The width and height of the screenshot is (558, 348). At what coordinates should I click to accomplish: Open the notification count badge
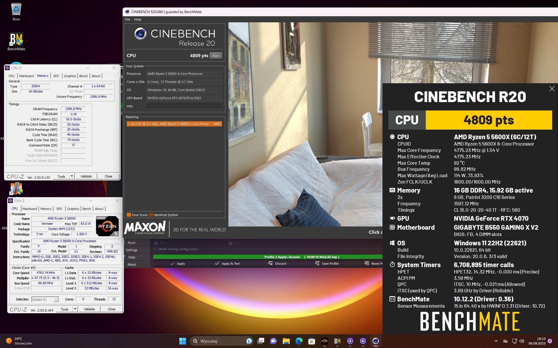(x=550, y=341)
